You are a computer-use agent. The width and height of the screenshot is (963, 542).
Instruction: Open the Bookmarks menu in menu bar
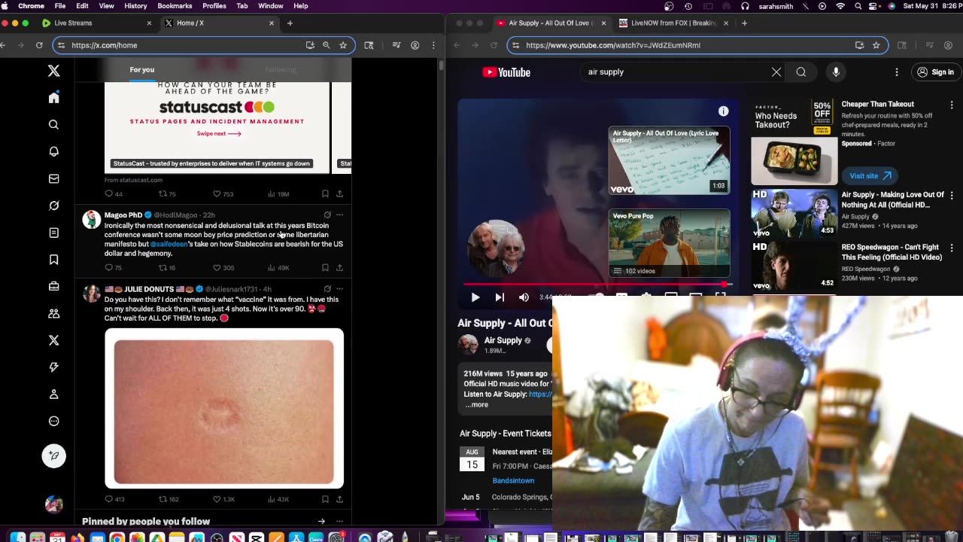point(175,6)
